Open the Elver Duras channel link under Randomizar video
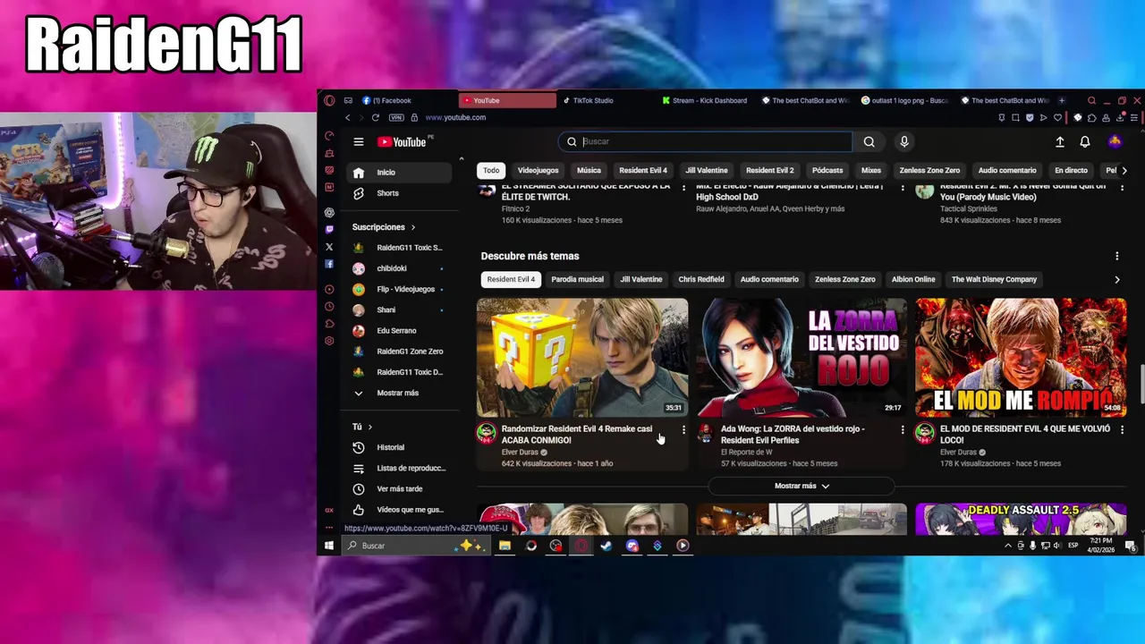This screenshot has width=1145, height=644. pos(520,453)
